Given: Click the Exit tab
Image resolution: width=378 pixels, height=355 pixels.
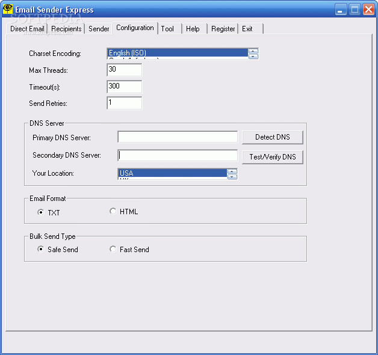Looking at the screenshot, I should tap(251, 29).
